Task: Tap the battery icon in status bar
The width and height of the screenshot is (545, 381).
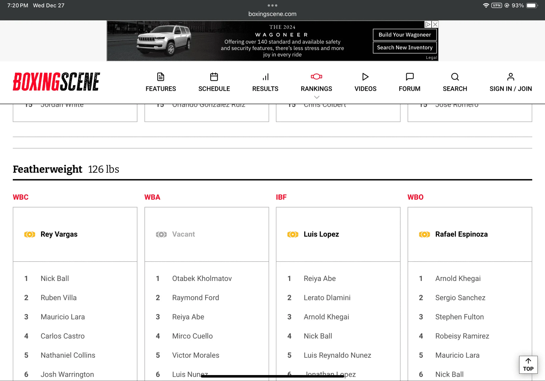Action: [x=532, y=5]
